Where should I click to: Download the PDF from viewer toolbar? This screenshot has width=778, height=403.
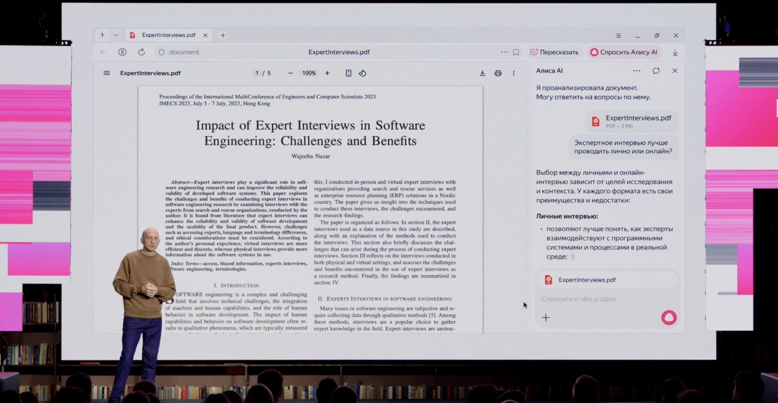[482, 73]
